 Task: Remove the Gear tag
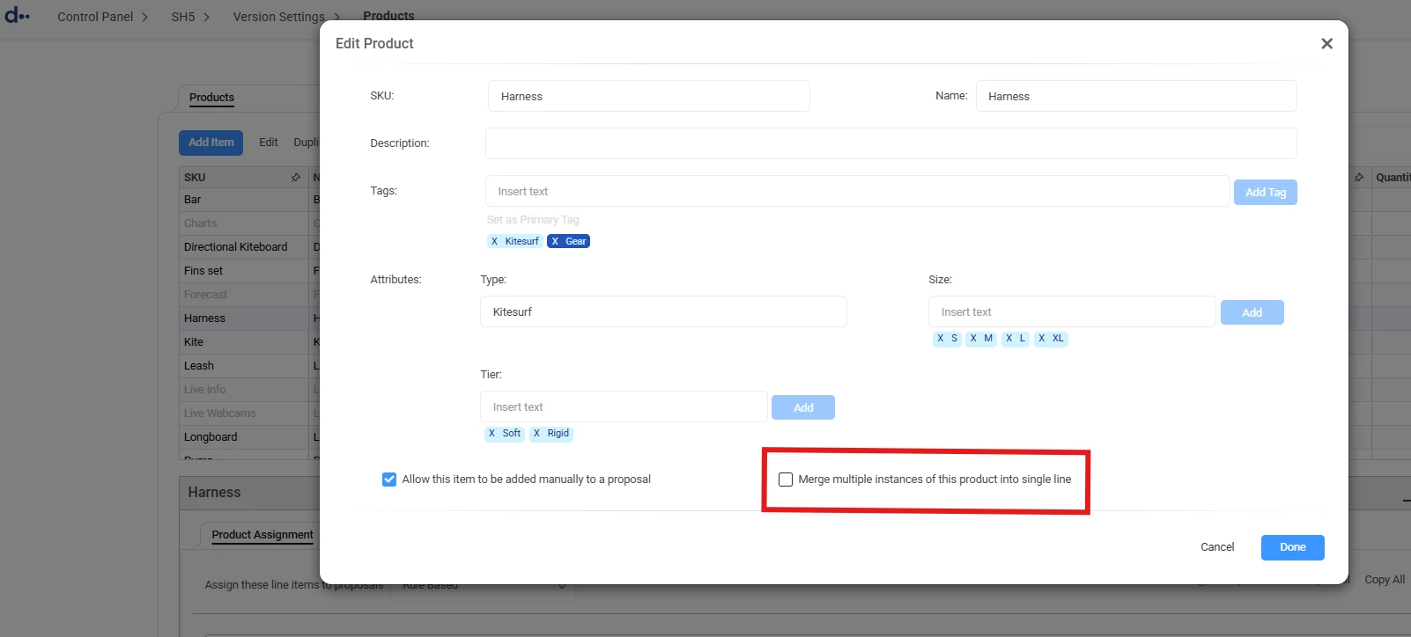click(555, 241)
